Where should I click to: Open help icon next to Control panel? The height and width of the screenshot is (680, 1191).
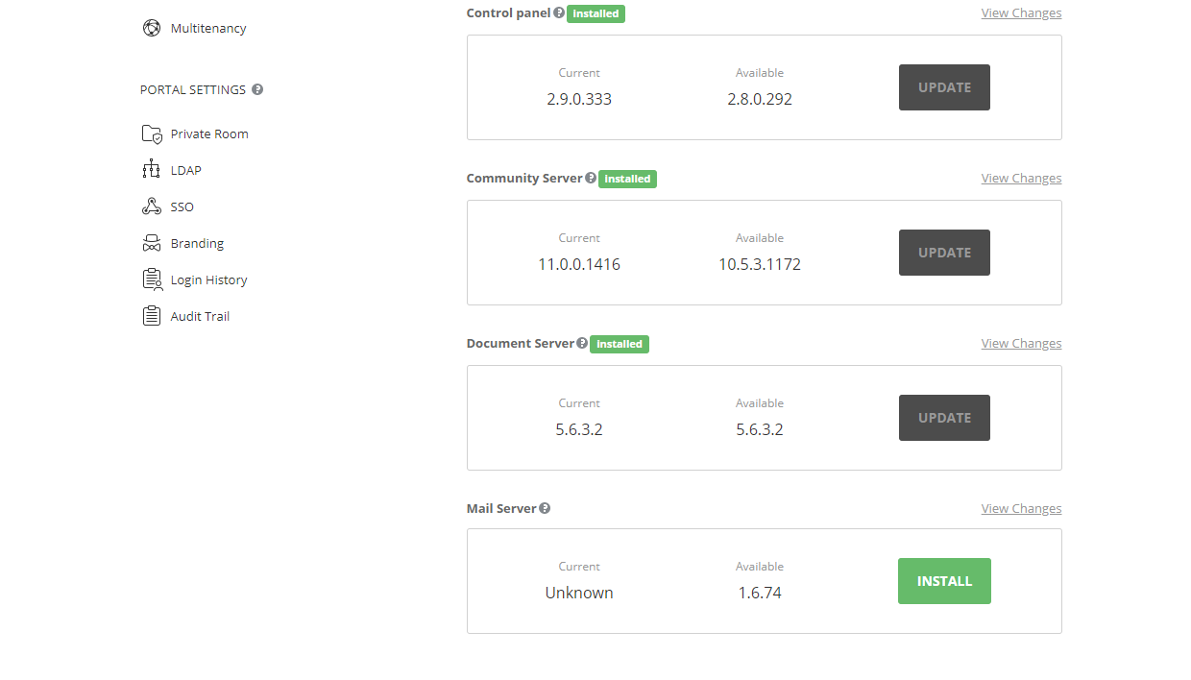coord(559,13)
